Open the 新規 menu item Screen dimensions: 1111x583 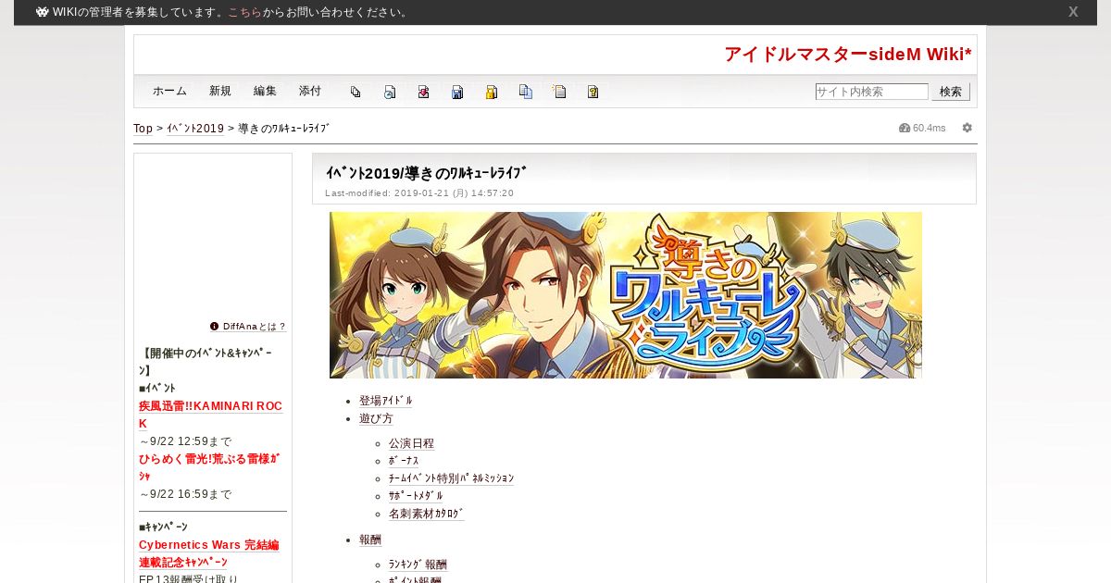coord(220,91)
